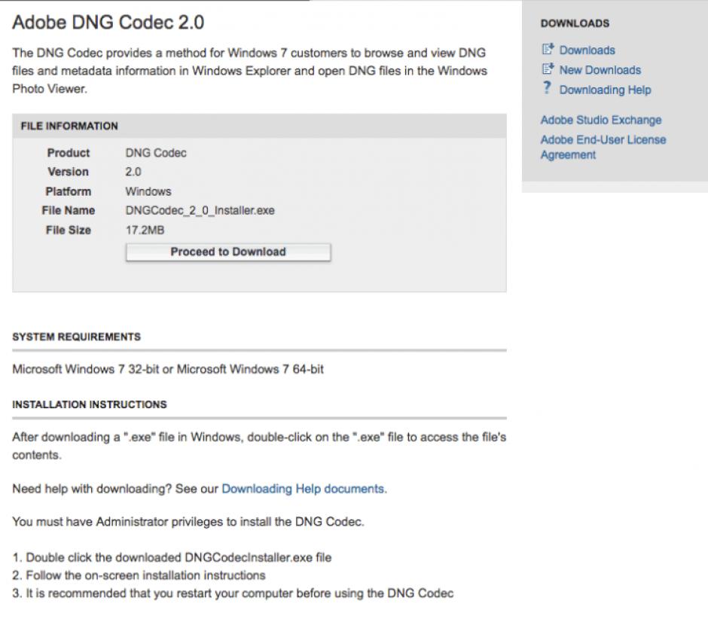Click step 3 restart your computer recommendation
The width and height of the screenshot is (708, 619).
click(233, 593)
